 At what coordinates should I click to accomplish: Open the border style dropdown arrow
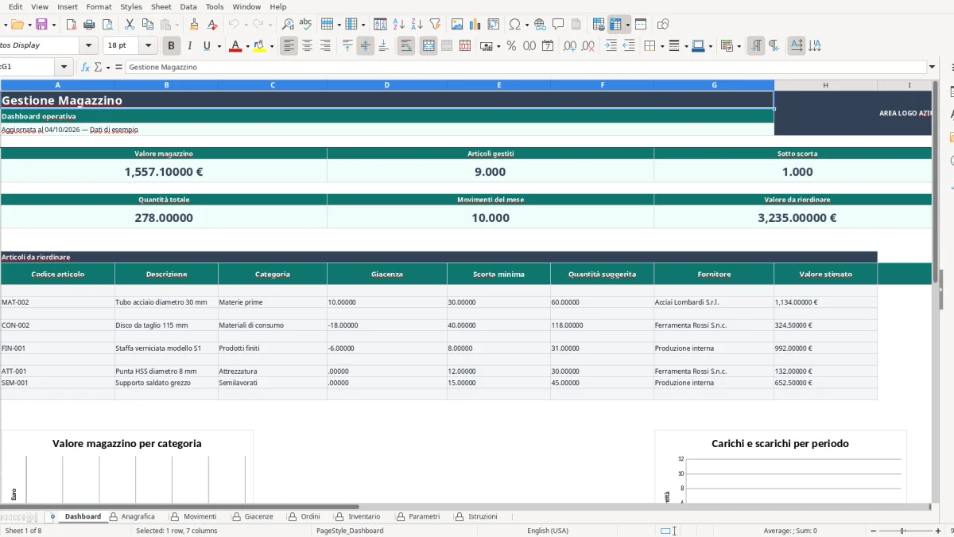685,46
